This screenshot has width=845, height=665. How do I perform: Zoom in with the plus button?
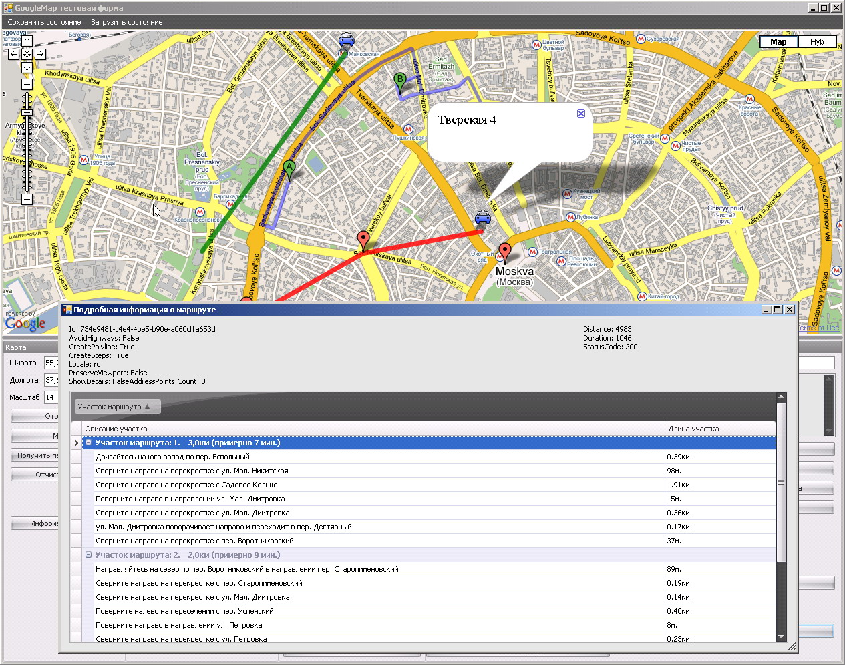click(x=27, y=84)
